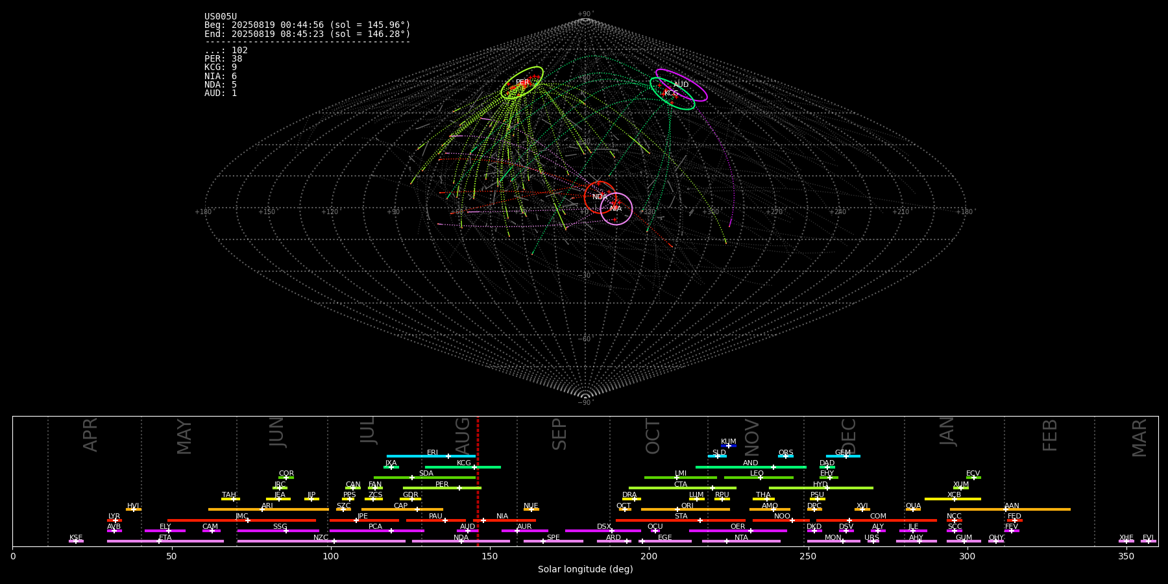Screen dimensions: 1168x584
Task: Click the STA shower bar in timeline
Action: point(681,520)
